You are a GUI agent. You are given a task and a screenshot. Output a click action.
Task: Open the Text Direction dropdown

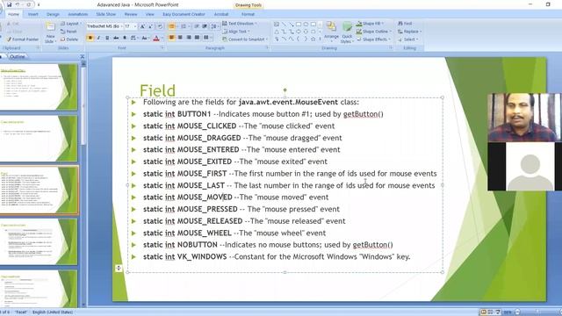coord(240,24)
